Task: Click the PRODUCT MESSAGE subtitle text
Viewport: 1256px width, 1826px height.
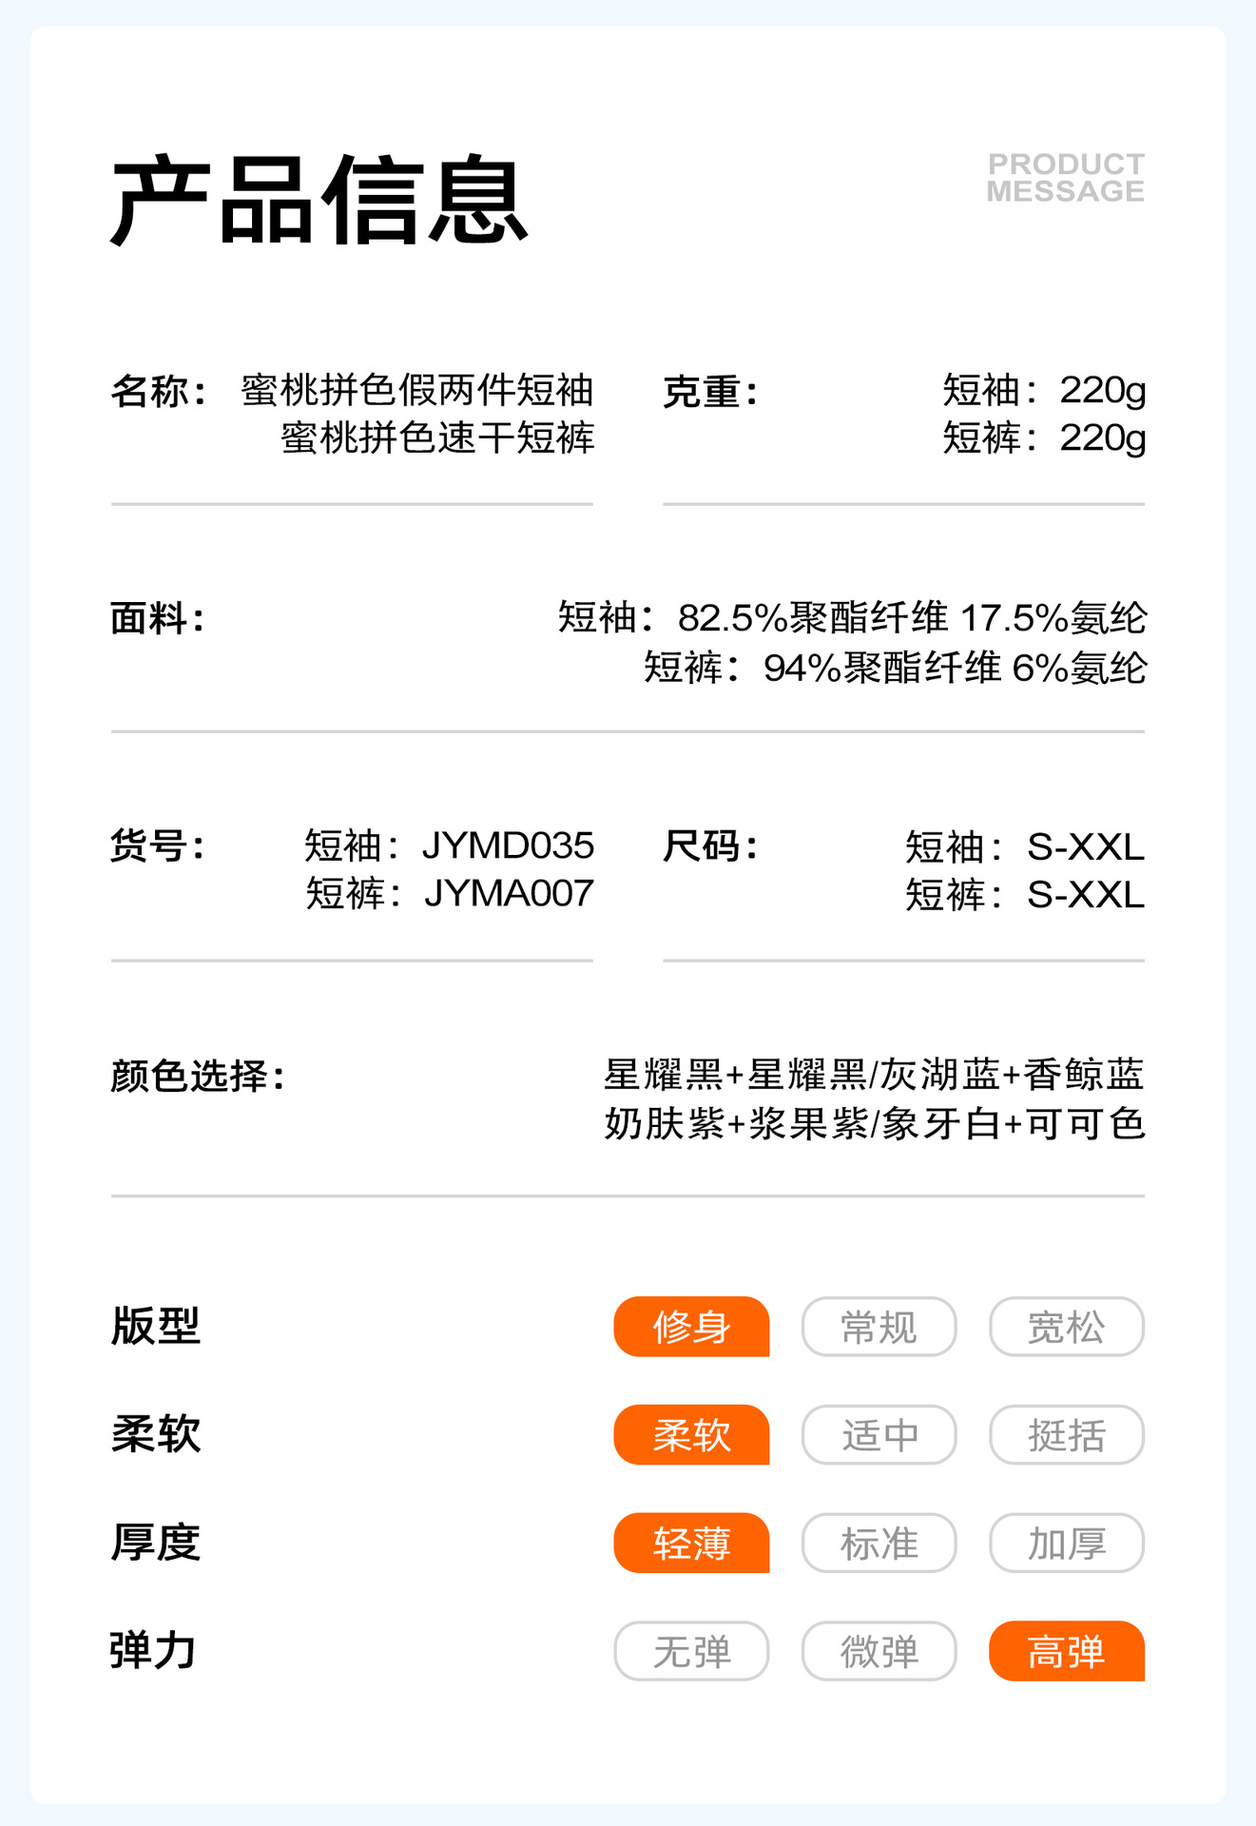Action: coord(1065,178)
